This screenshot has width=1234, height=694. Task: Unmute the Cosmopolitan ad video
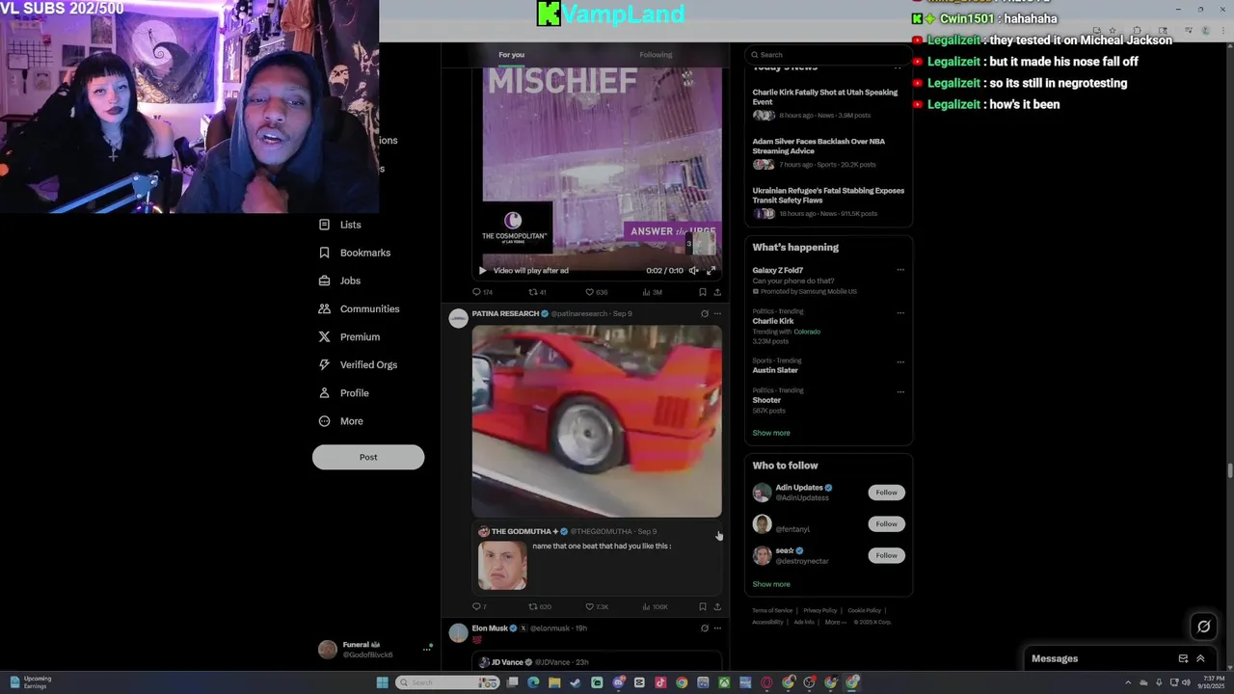693,271
